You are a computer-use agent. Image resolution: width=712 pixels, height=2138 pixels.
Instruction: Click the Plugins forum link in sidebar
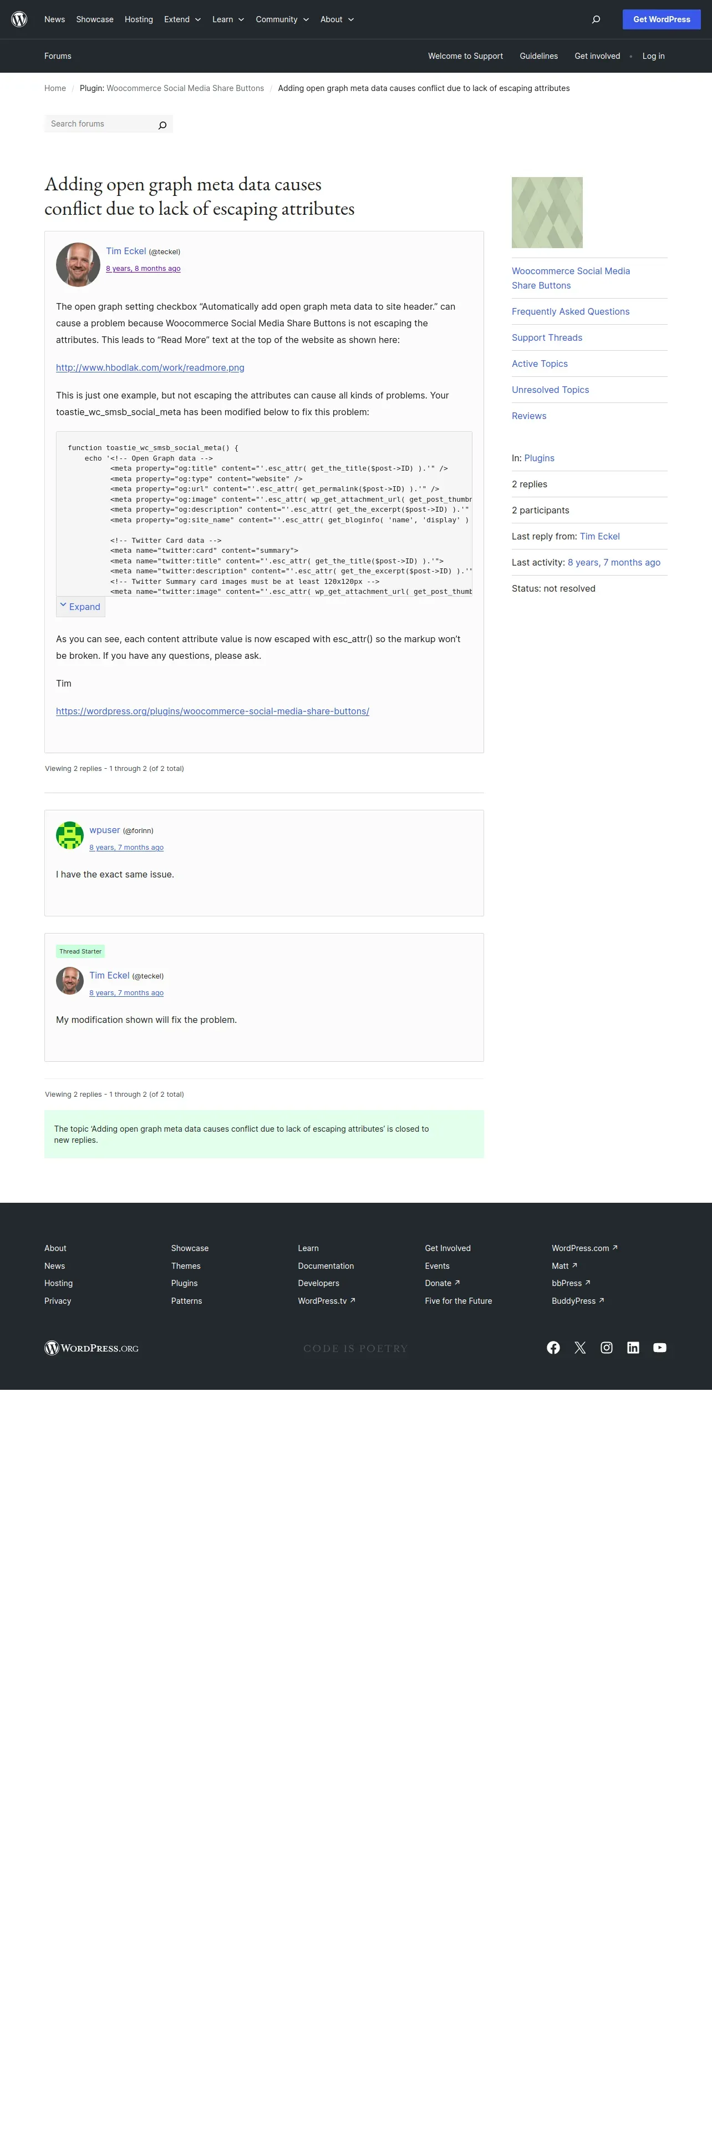(539, 458)
